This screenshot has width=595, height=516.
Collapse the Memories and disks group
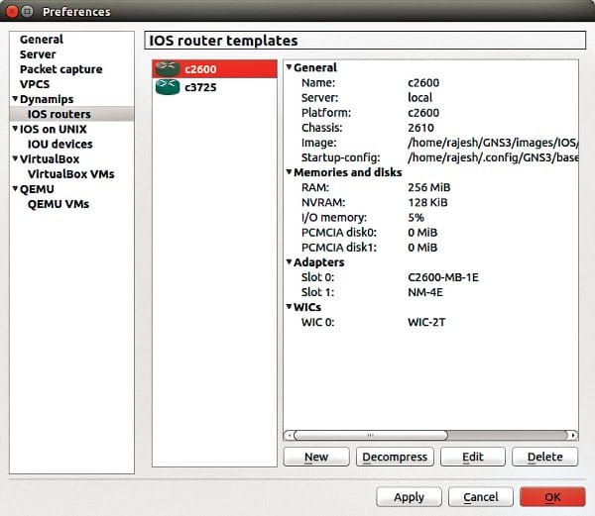click(x=289, y=172)
